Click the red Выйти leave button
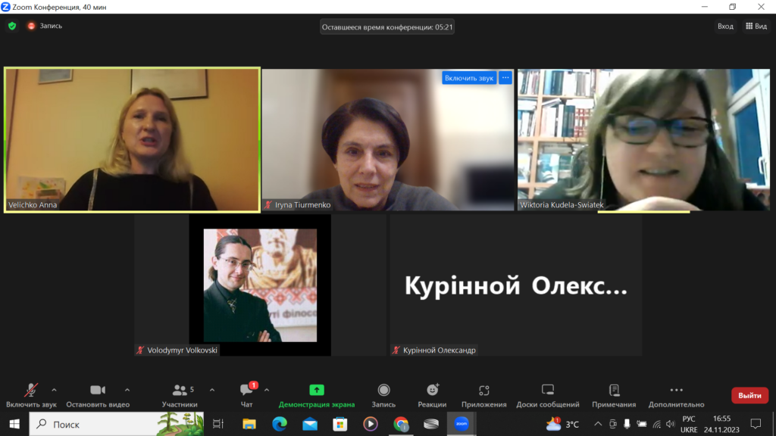 point(749,395)
